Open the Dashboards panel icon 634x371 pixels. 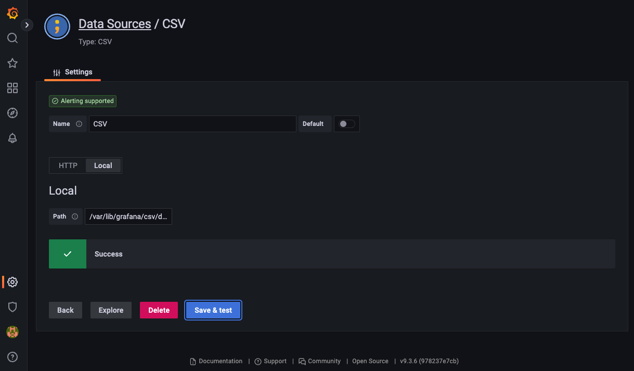[x=12, y=88]
